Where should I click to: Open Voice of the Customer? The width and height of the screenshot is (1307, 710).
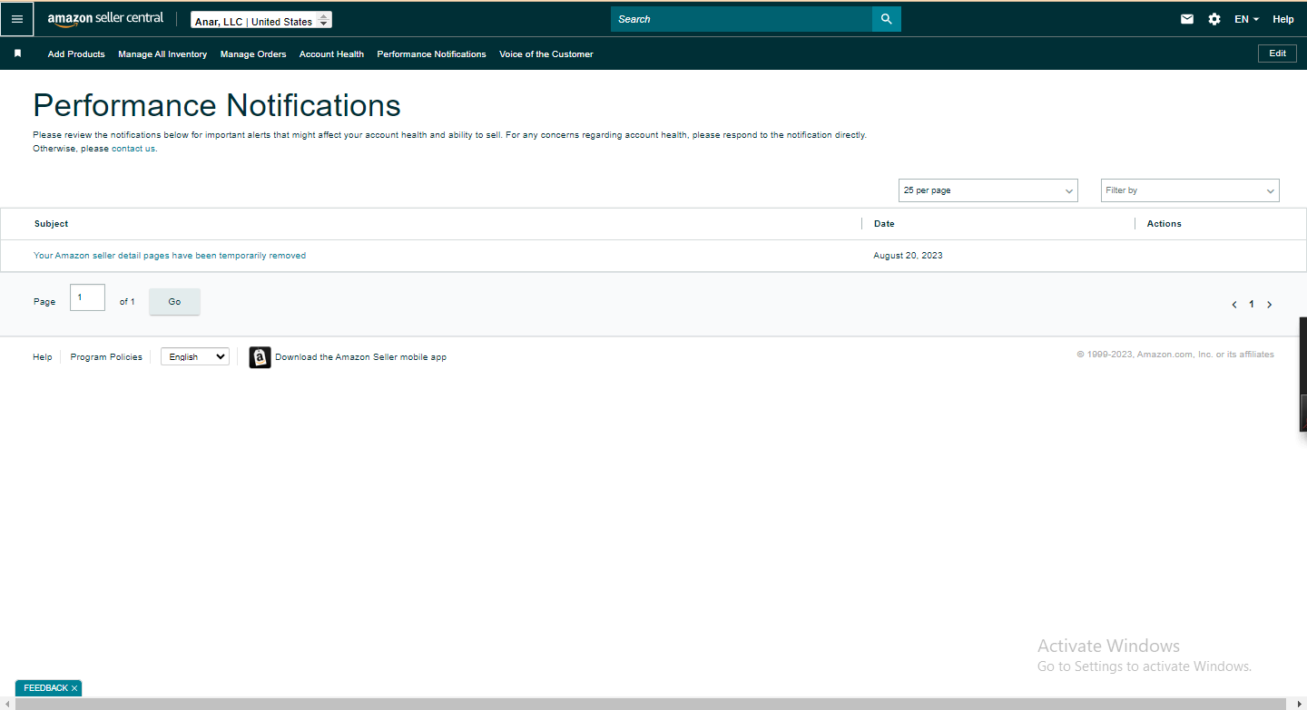(x=546, y=54)
